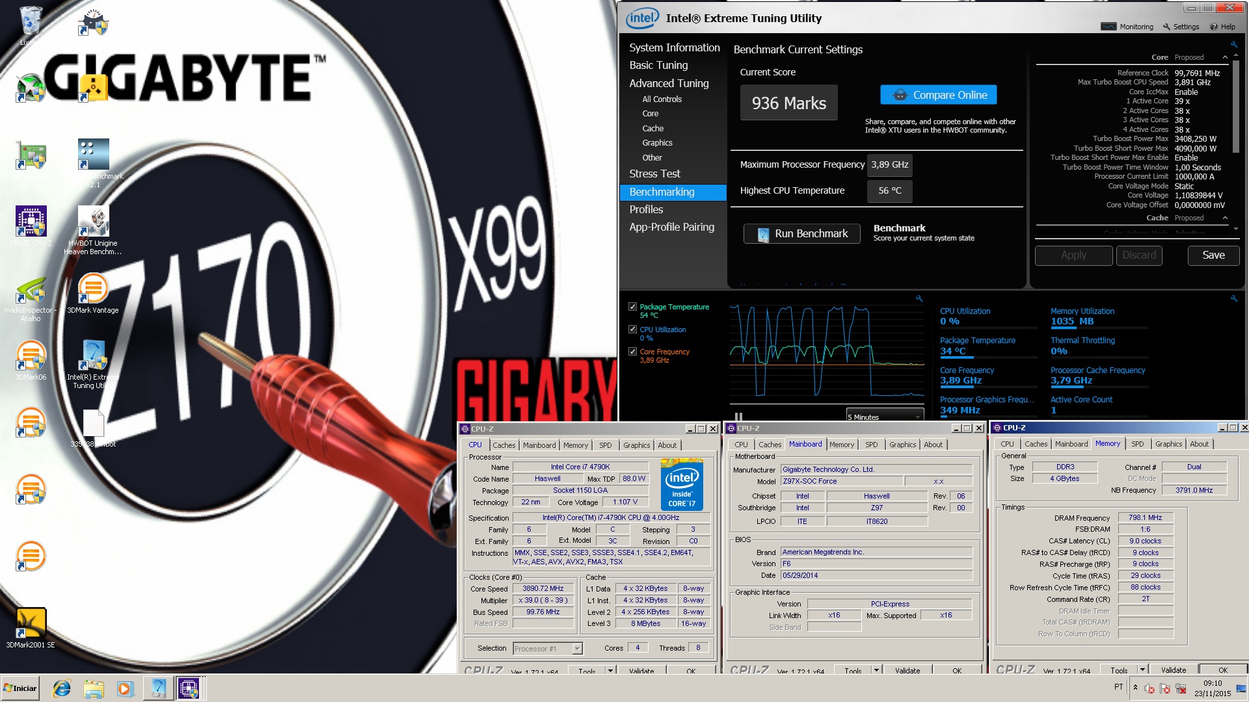Click the Core proposed settings scrollbar

click(x=1236, y=107)
